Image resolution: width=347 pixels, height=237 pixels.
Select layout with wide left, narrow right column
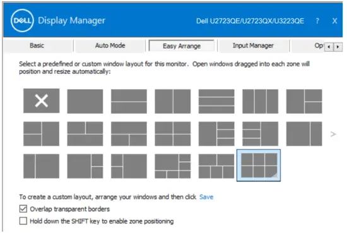coord(304,134)
